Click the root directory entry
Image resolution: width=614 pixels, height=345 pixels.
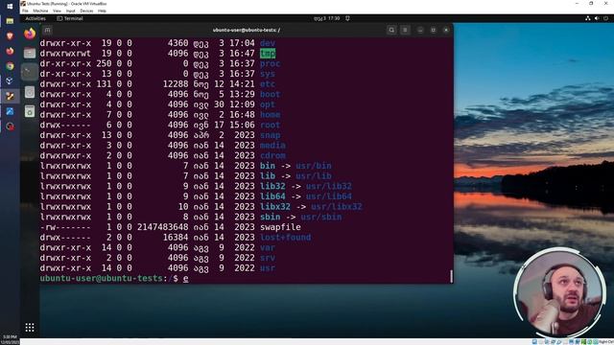click(x=271, y=125)
